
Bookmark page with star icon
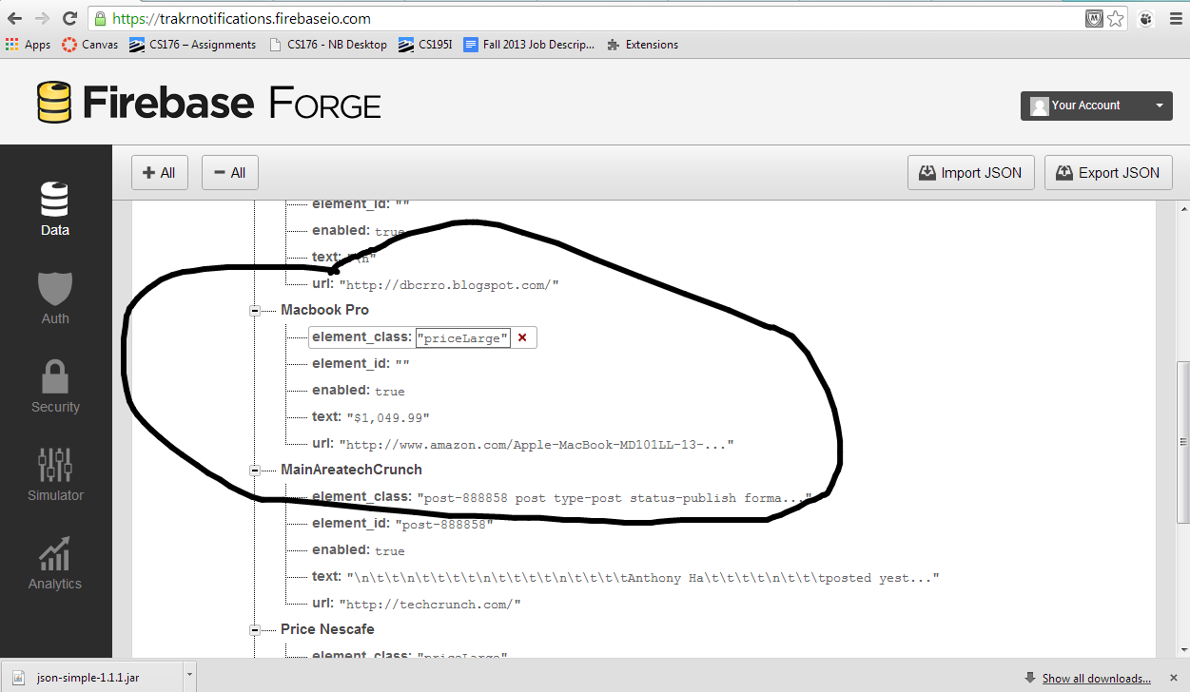[x=1116, y=18]
